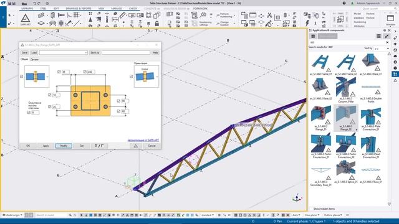The height and width of the screenshot is (224, 399).
Task: Open the Outline planes dropdown
Action: [333, 215]
